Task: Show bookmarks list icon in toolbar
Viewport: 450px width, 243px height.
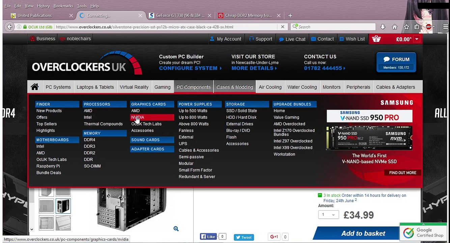Action: 417,27
